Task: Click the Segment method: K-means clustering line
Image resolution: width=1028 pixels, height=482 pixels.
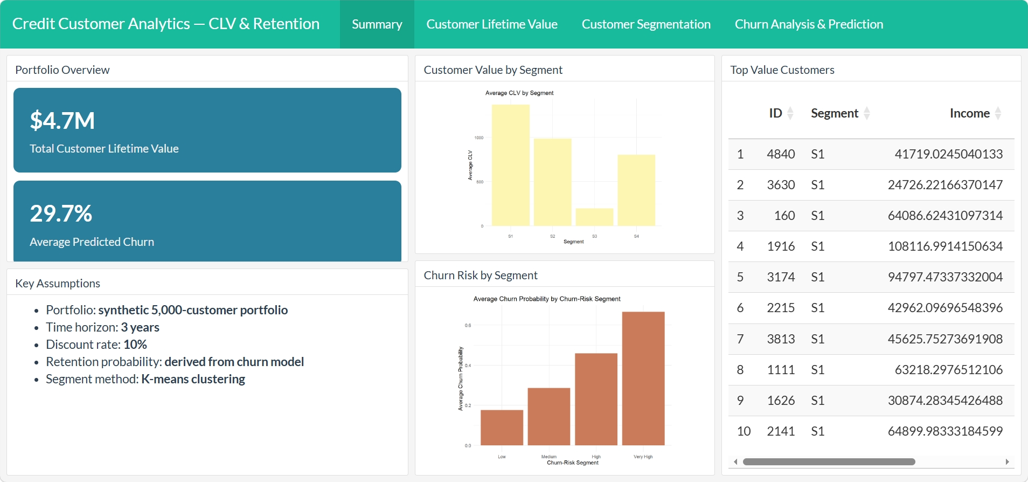Action: coord(145,379)
